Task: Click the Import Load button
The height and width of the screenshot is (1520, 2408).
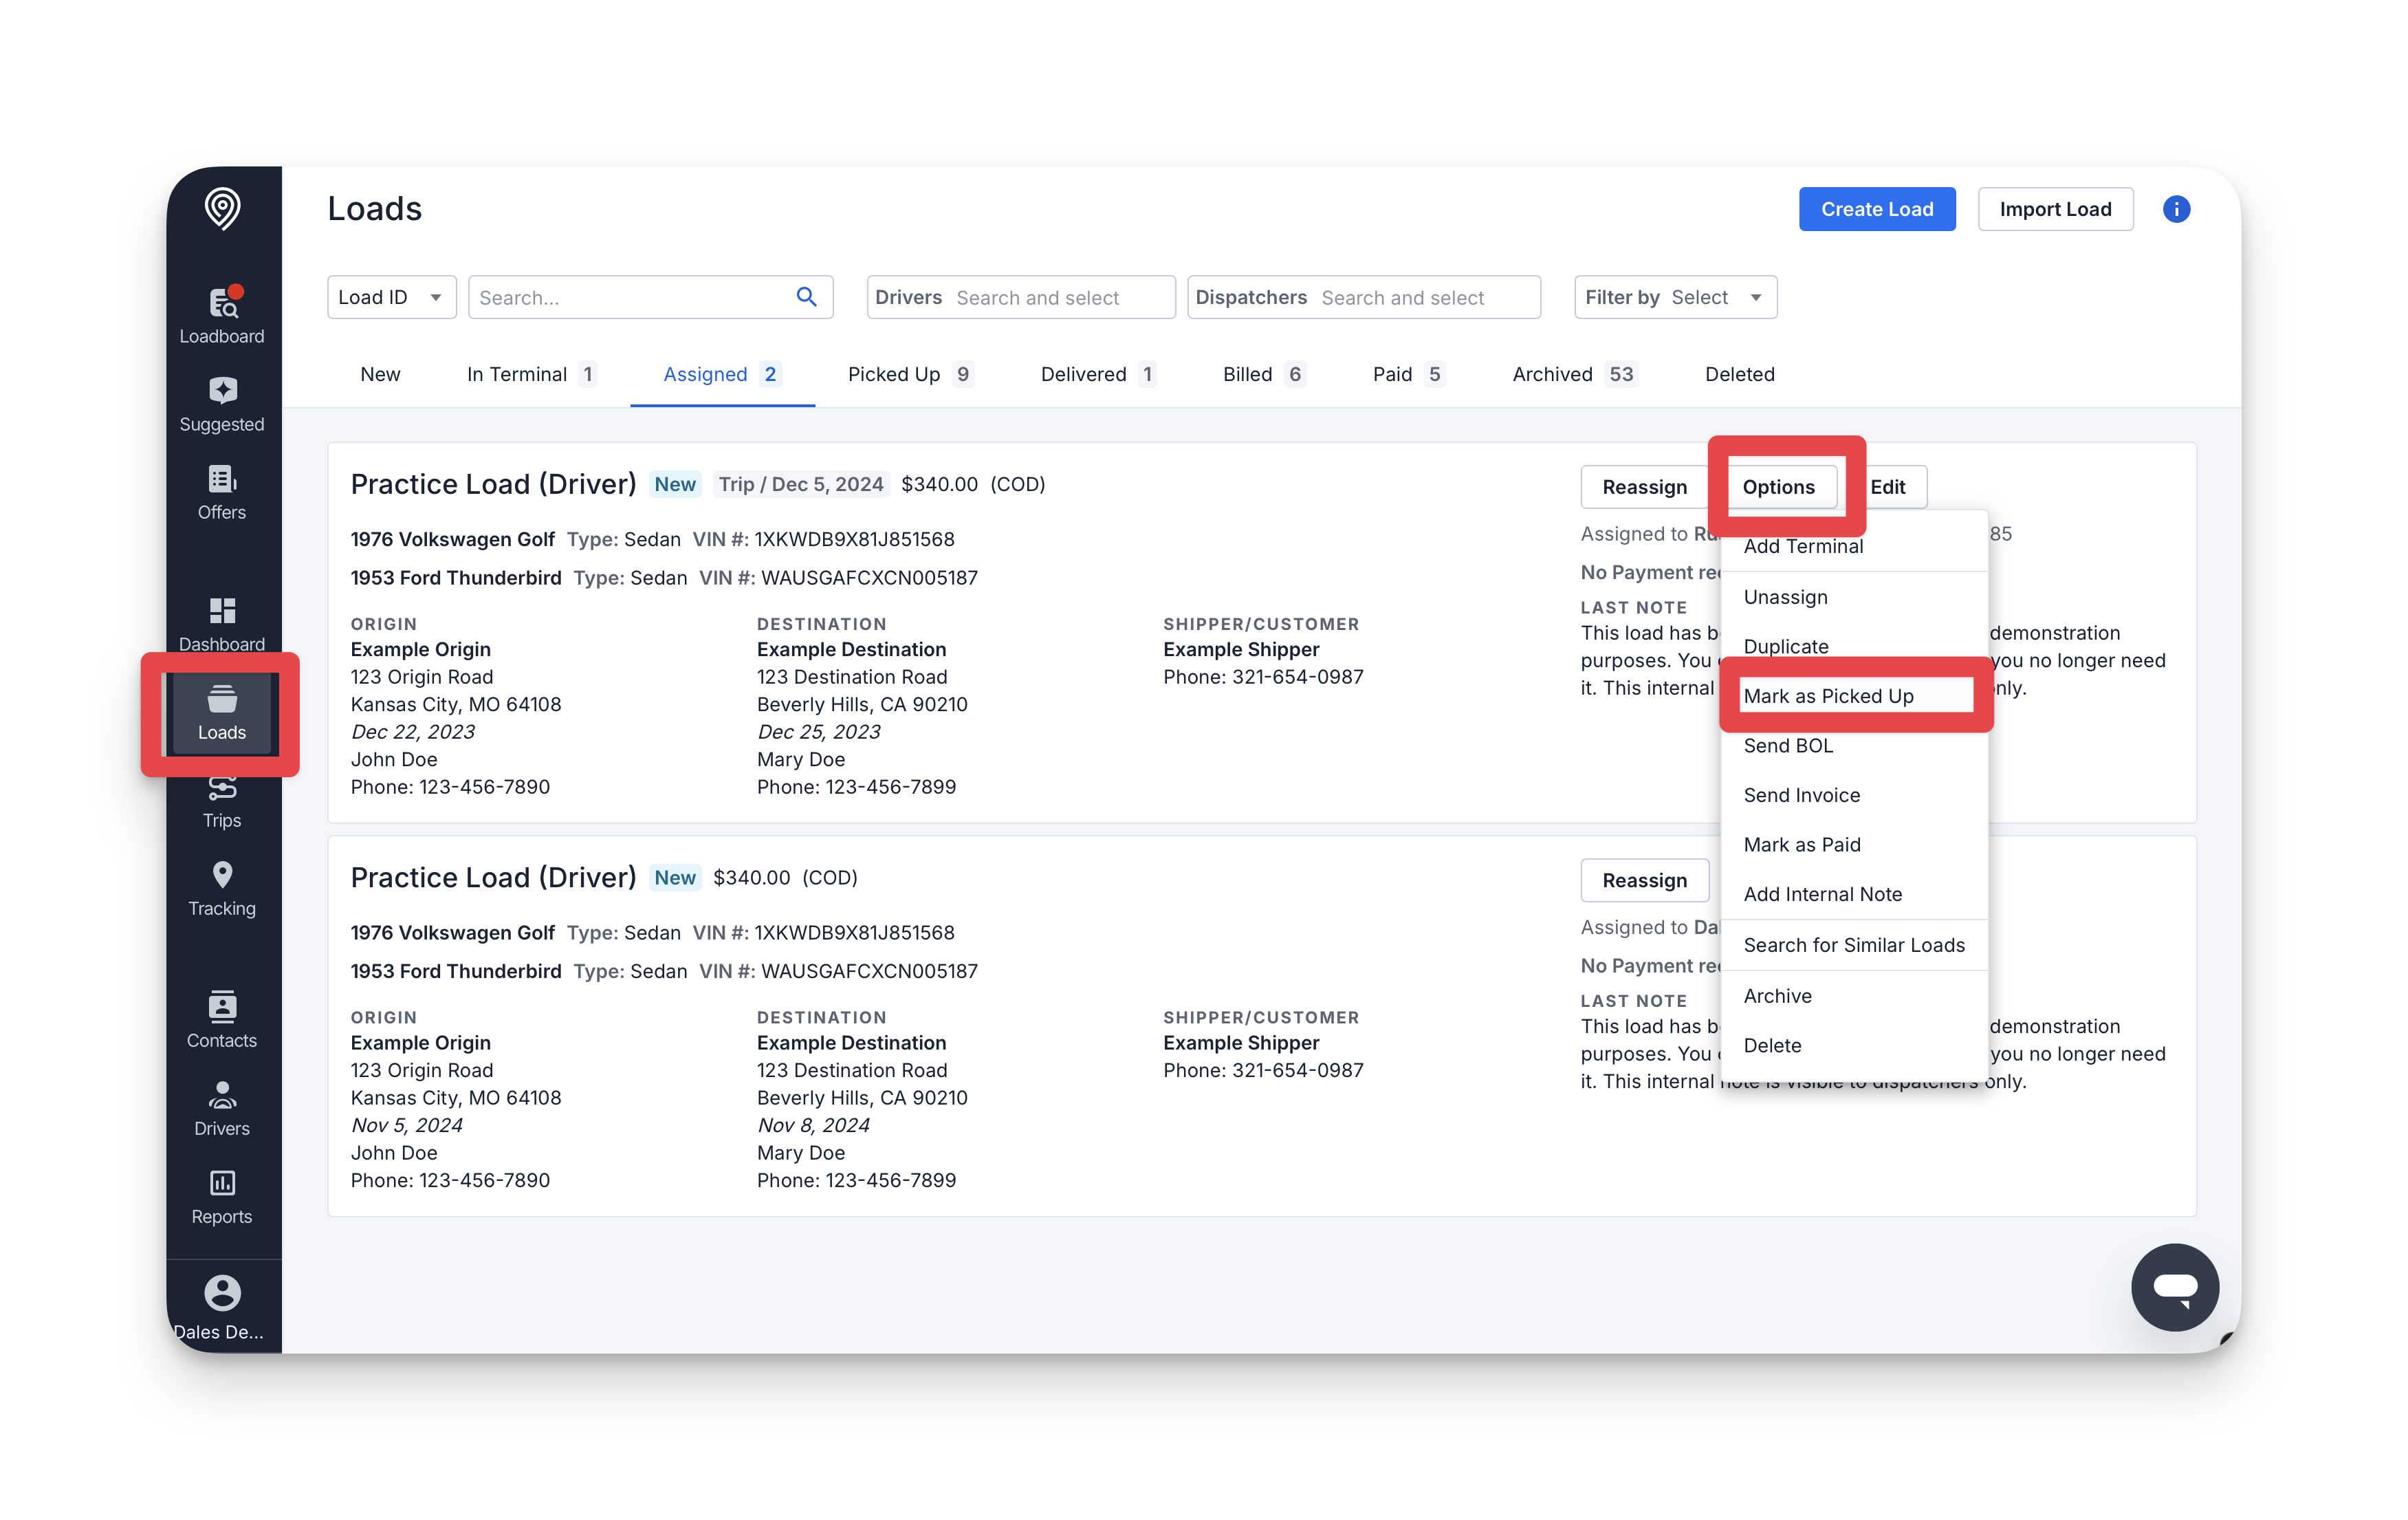Action: [x=2055, y=209]
